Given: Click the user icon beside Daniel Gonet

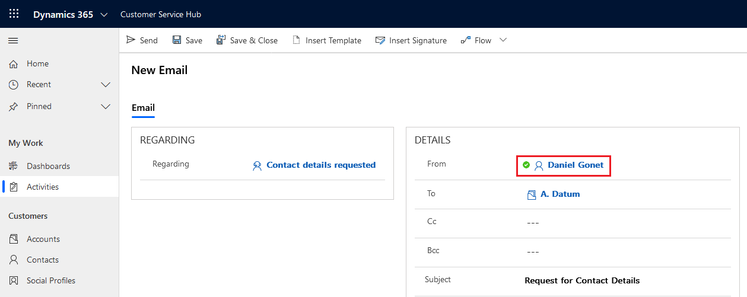Looking at the screenshot, I should click(539, 166).
